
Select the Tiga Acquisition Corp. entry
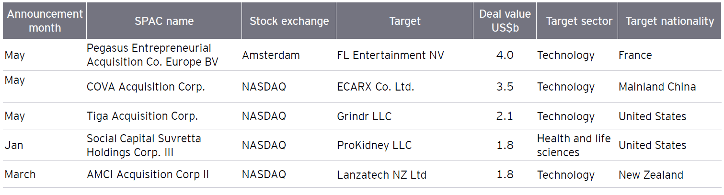click(142, 116)
